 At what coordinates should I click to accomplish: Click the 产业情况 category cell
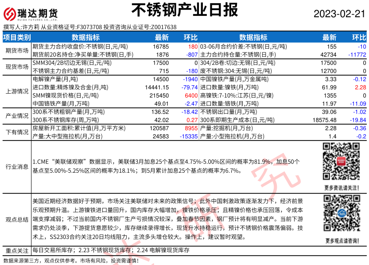click(x=16, y=115)
